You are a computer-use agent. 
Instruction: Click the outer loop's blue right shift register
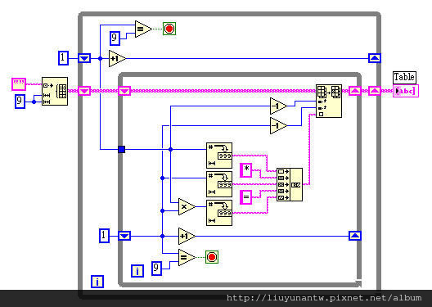[x=375, y=58]
